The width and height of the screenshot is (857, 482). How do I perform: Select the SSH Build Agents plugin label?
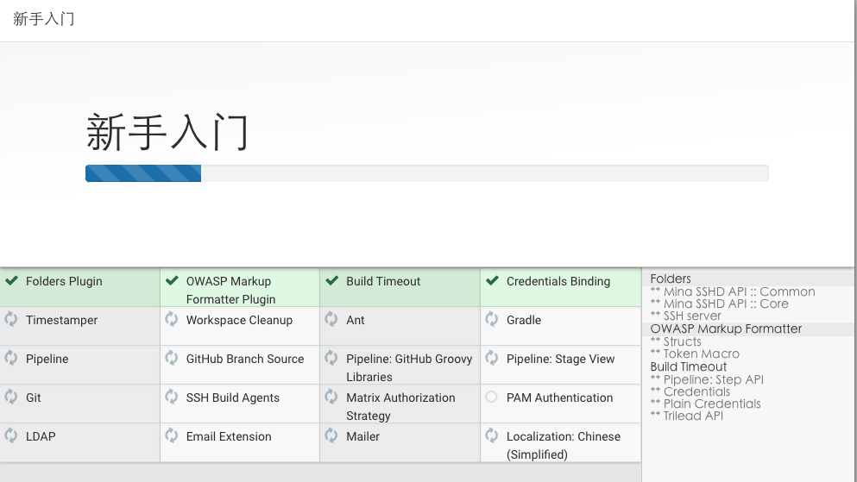coord(232,397)
